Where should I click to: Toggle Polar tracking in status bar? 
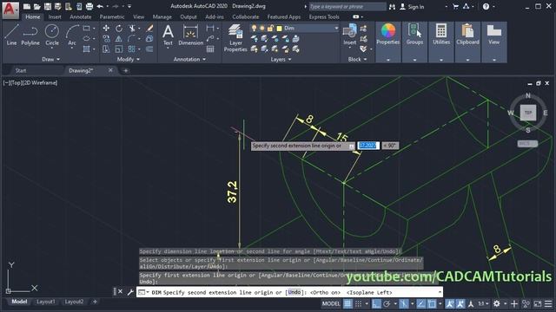pos(387,304)
